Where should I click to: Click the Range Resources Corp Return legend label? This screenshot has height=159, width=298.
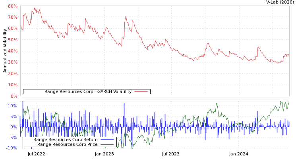[x=65, y=140]
